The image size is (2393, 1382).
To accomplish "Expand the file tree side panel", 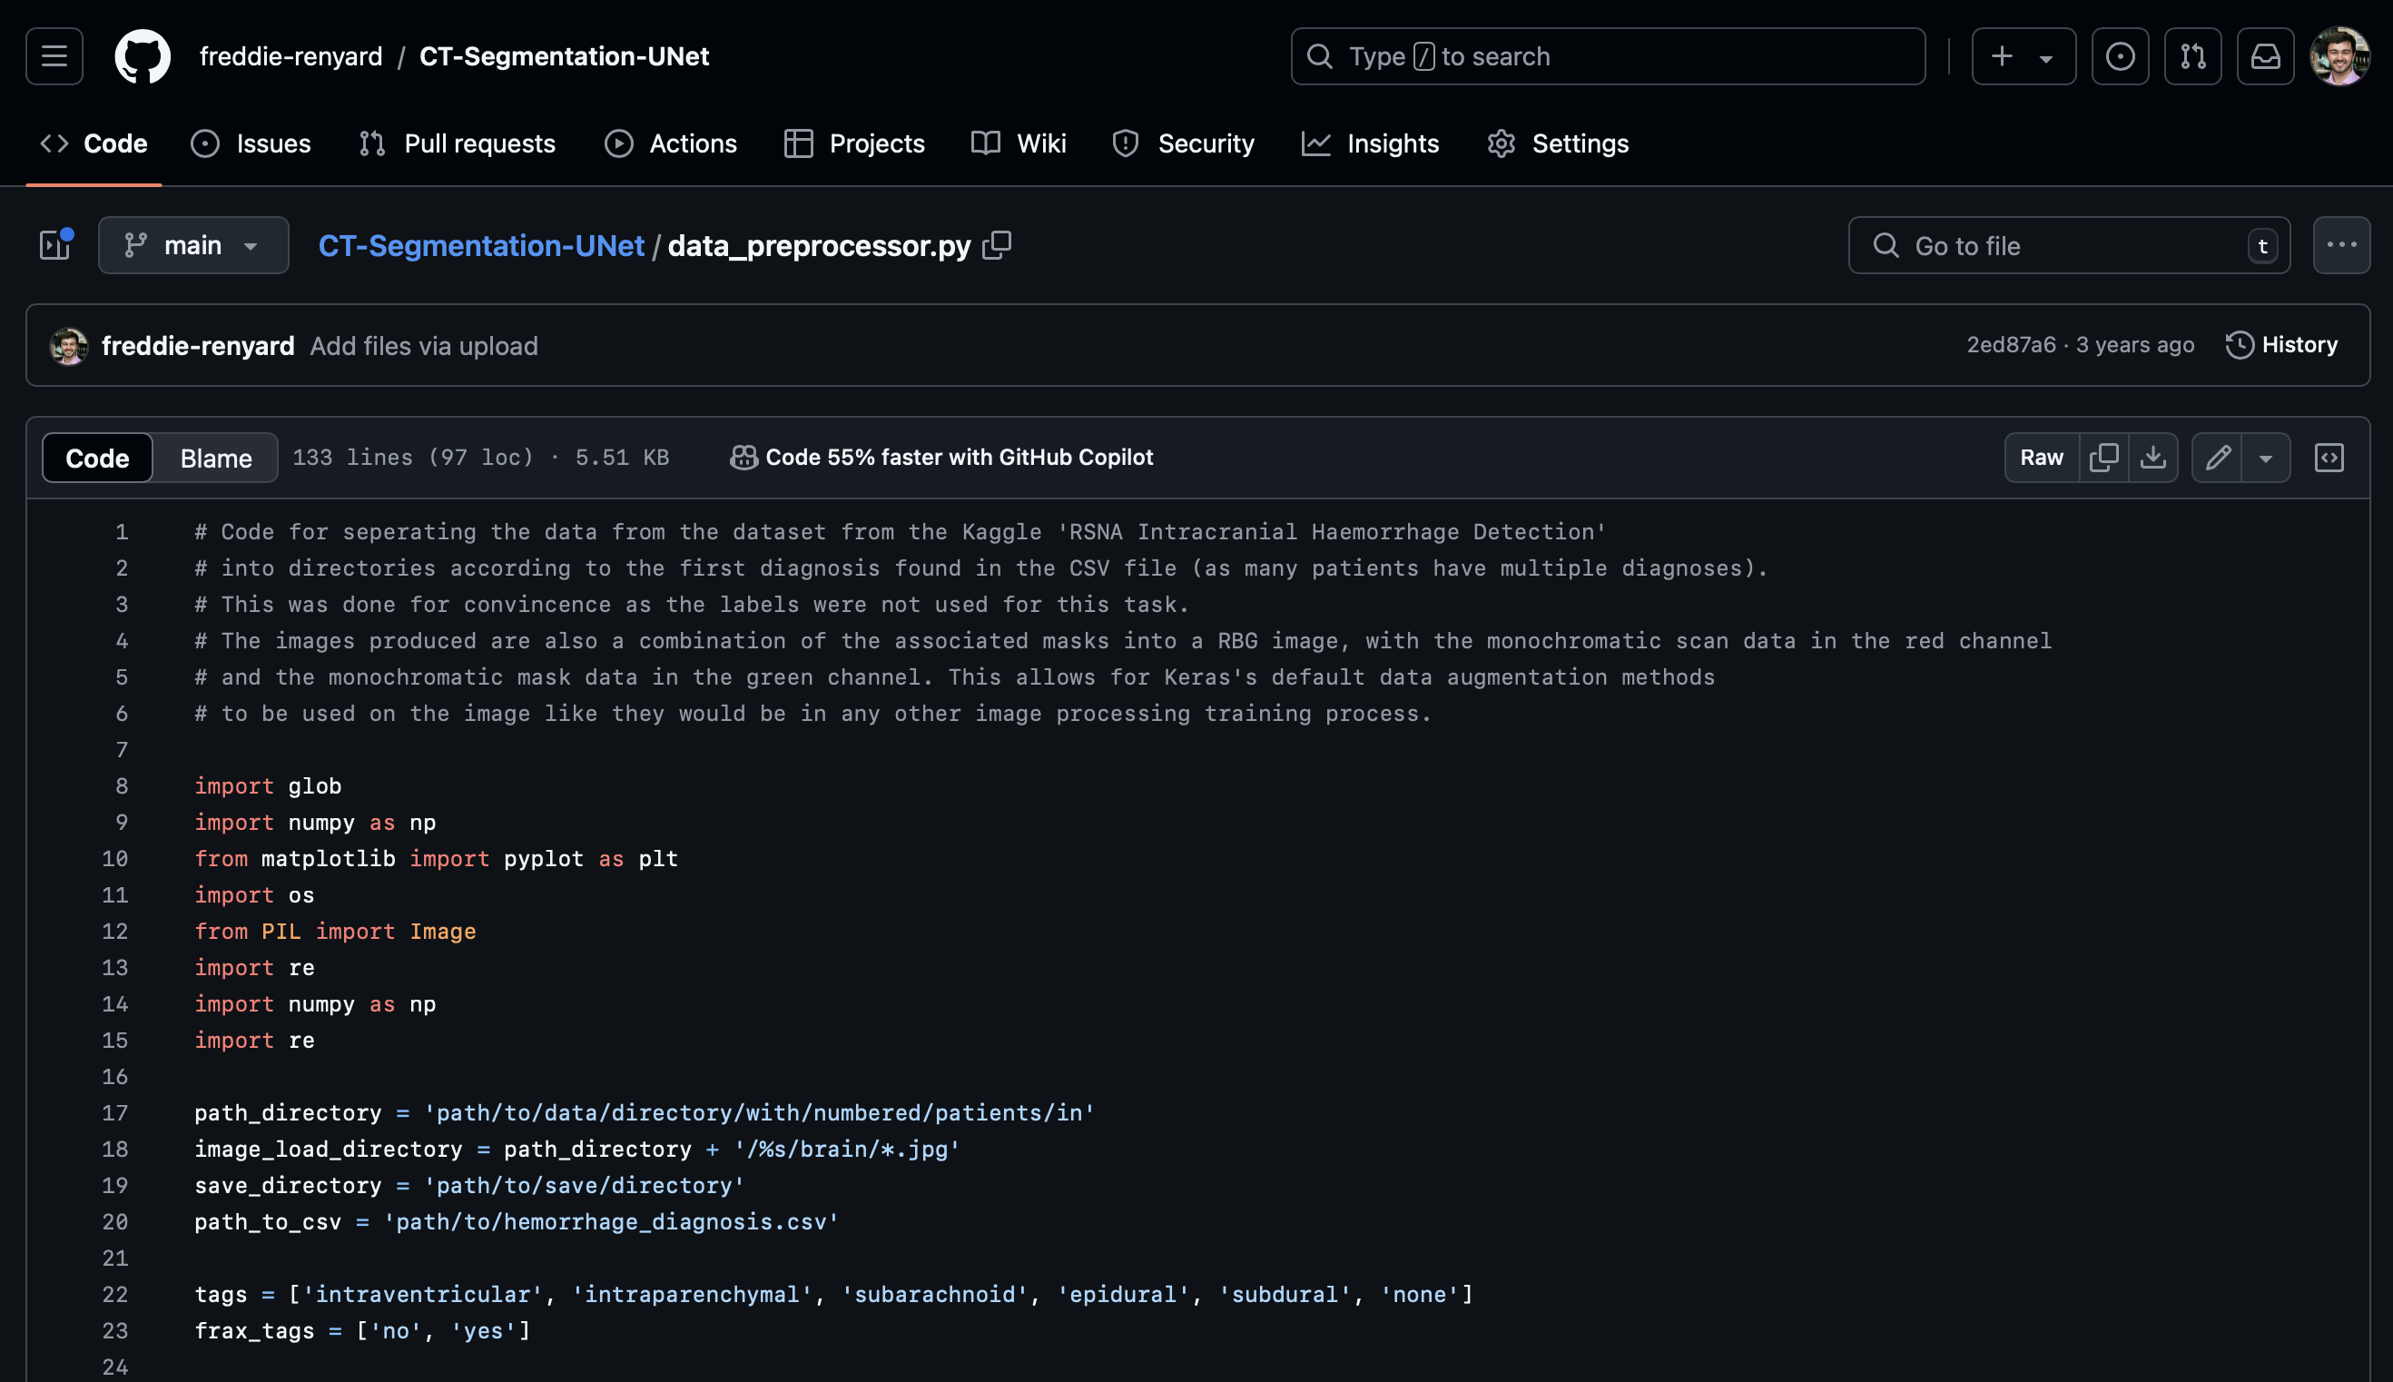I will (55, 246).
